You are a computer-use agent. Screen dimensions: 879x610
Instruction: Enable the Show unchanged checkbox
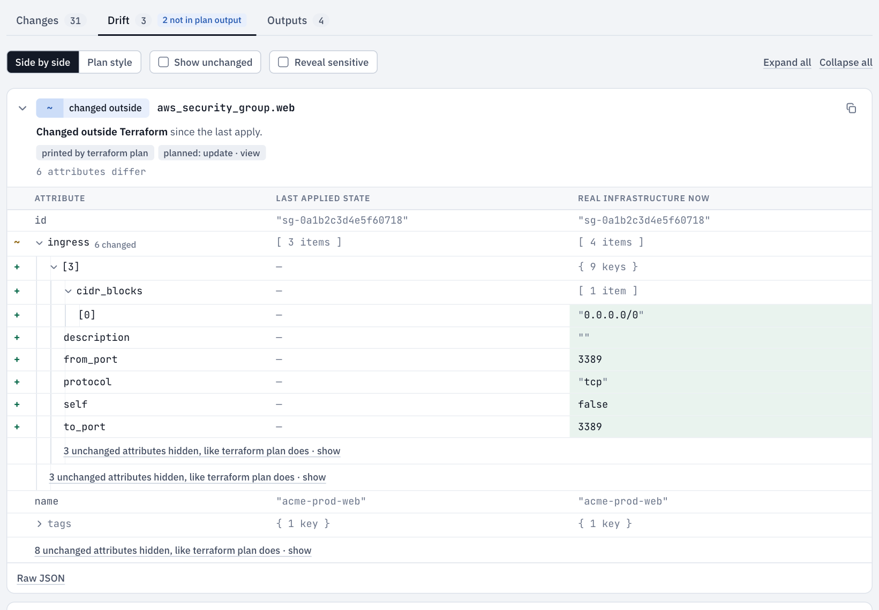click(164, 62)
